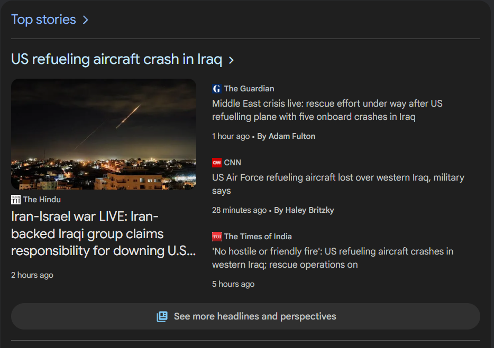
Task: Click The Times of India logo icon
Action: (x=216, y=237)
